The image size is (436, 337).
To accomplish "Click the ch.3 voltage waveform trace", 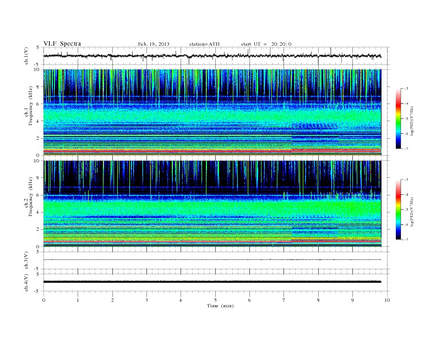I will (212, 260).
